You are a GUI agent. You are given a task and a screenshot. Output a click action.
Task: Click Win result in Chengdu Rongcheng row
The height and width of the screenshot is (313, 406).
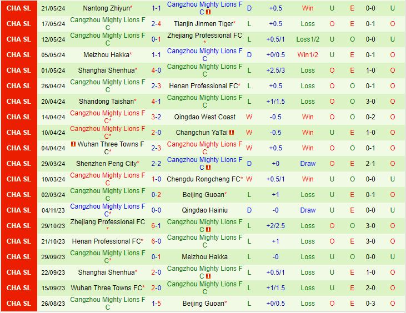point(308,179)
